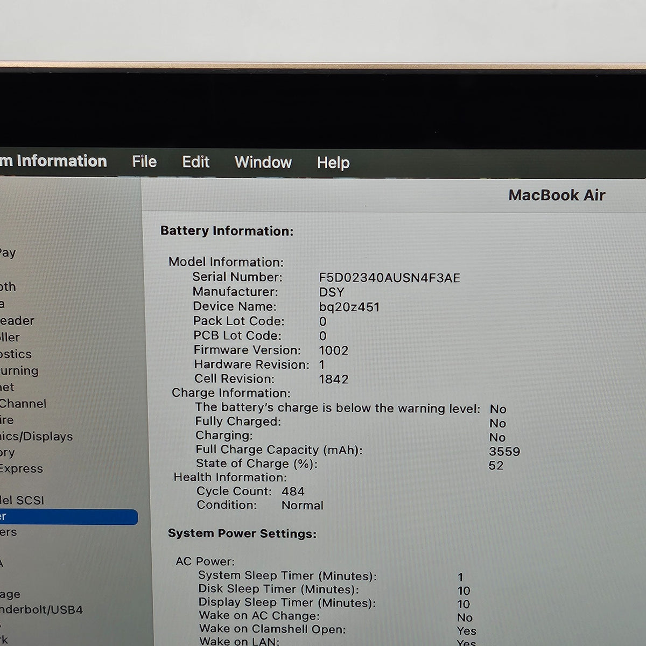Open the System Information app menu
The width and height of the screenshot is (646, 646).
tap(53, 161)
